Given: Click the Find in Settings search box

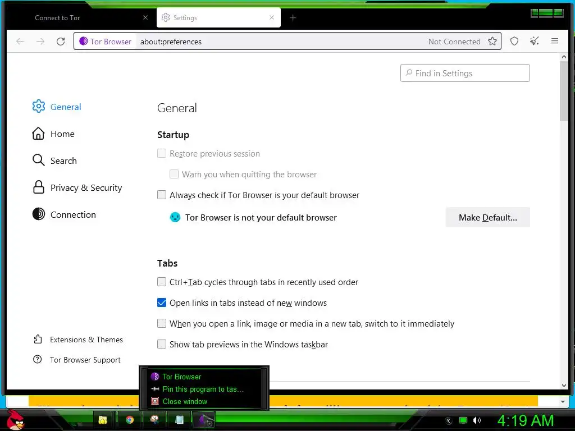Looking at the screenshot, I should click(x=465, y=73).
